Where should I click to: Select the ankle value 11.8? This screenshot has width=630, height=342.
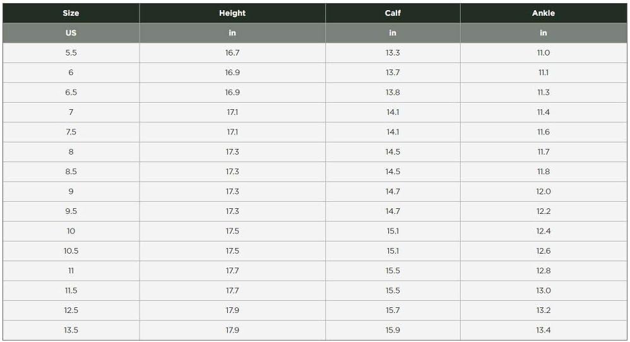tap(543, 172)
